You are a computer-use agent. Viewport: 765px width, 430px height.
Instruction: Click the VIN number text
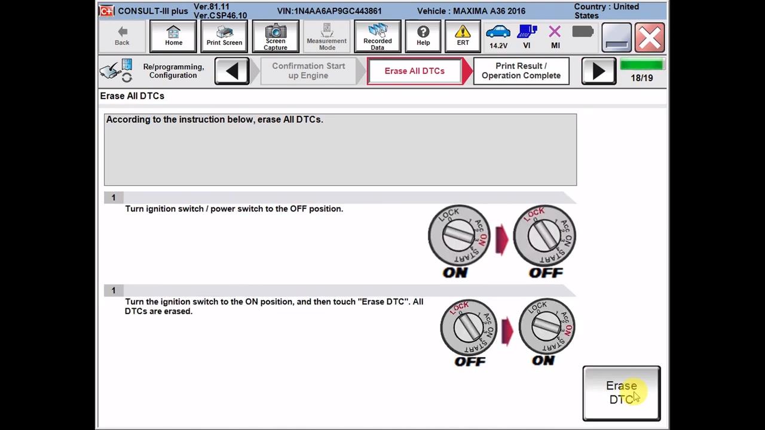[x=329, y=11]
